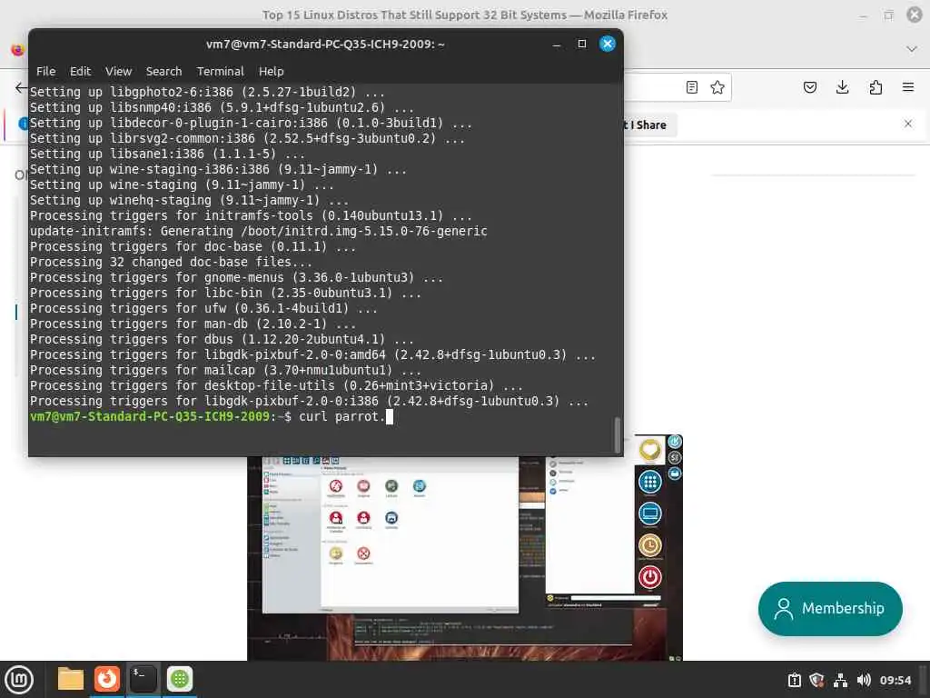Click the Share button in Firefox
The width and height of the screenshot is (930, 698).
point(650,125)
